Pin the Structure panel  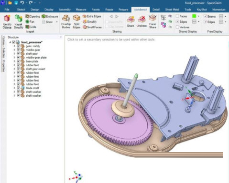pyautogui.click(x=61, y=37)
